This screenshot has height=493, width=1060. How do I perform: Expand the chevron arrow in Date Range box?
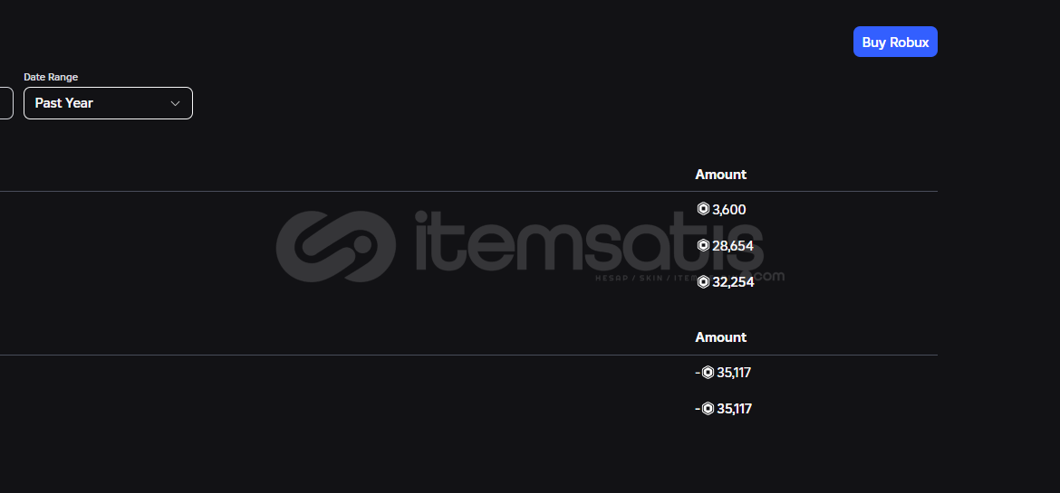pyautogui.click(x=175, y=103)
